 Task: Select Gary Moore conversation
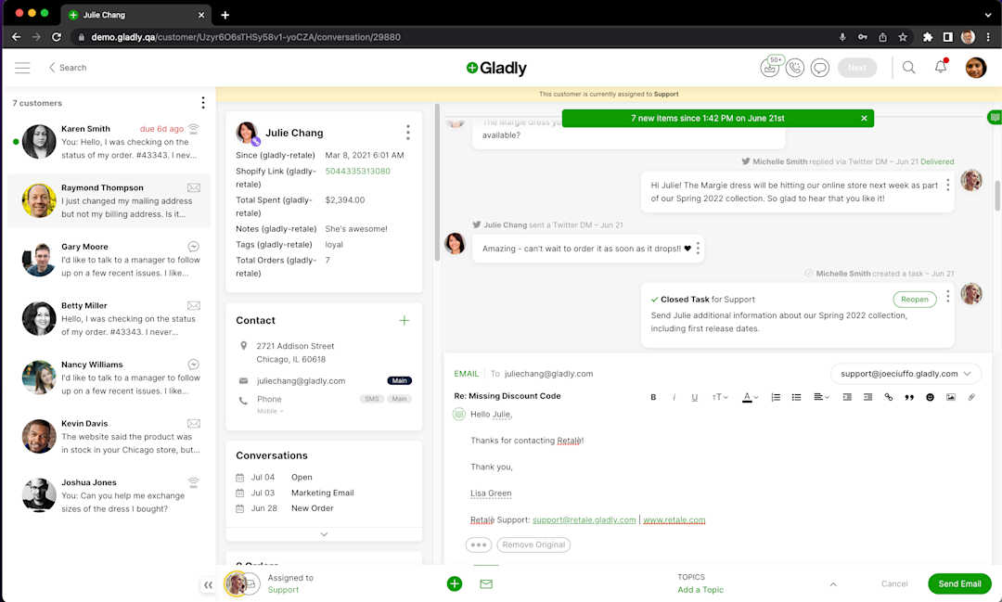(109, 260)
